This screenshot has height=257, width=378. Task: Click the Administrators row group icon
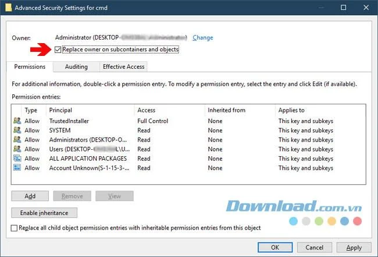[17, 139]
